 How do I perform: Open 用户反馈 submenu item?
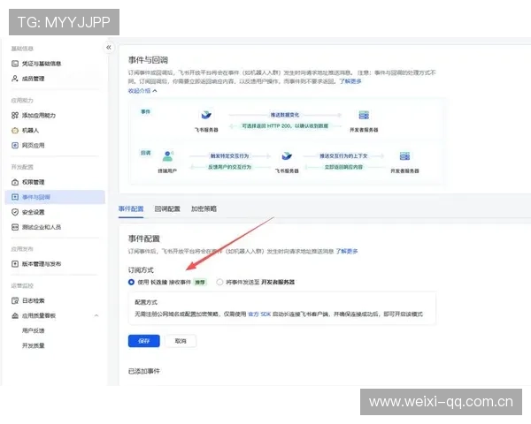point(34,330)
